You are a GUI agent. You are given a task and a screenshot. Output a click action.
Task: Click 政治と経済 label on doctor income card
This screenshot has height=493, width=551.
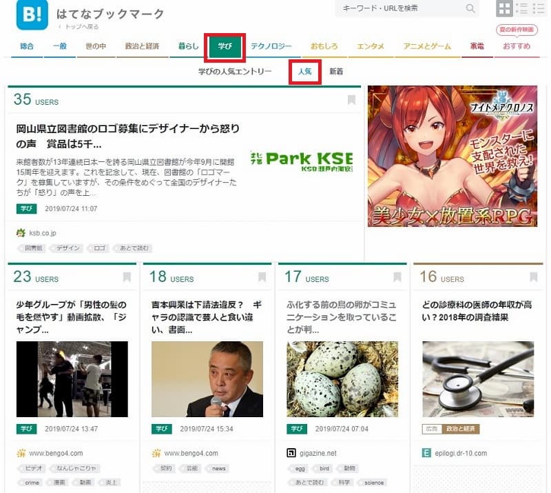(460, 429)
